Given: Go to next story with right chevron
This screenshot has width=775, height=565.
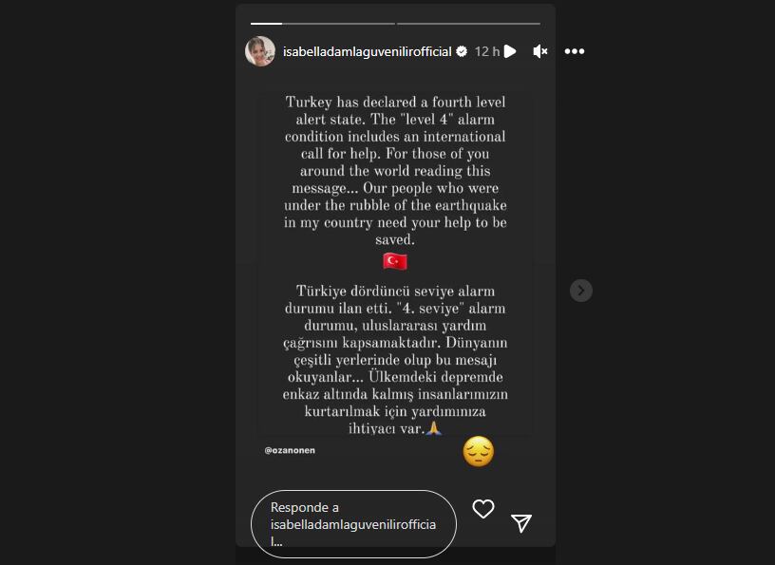Looking at the screenshot, I should coord(581,291).
